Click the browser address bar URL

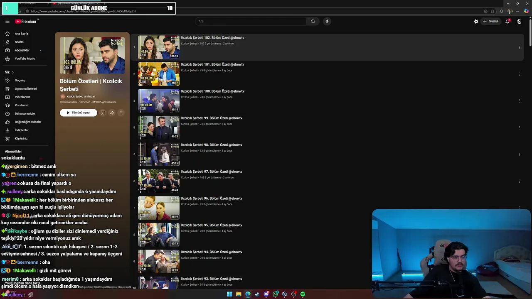click(x=83, y=11)
